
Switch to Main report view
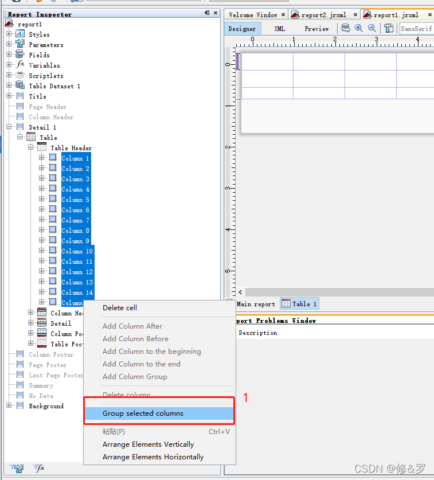click(256, 304)
